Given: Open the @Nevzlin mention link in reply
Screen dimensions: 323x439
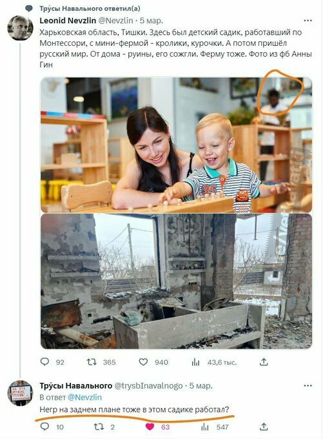Looking at the screenshot, I should point(84,397).
